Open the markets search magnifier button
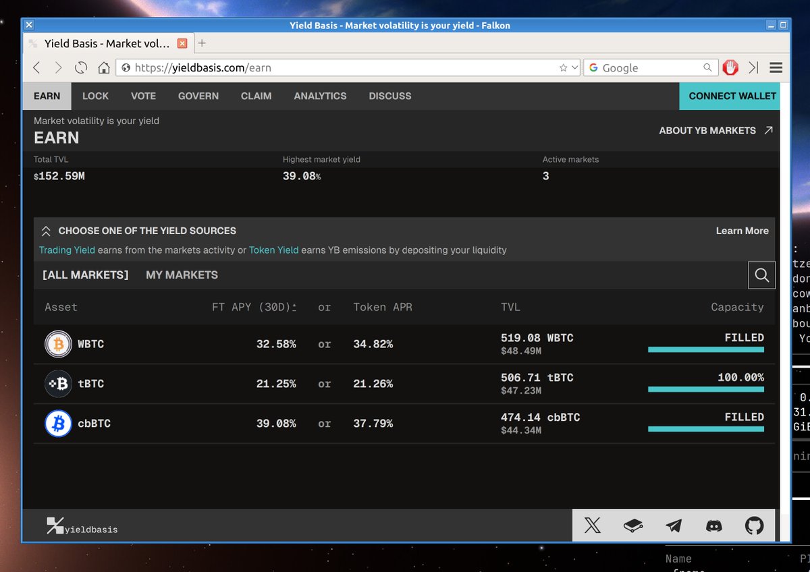The width and height of the screenshot is (810, 572). click(x=761, y=275)
